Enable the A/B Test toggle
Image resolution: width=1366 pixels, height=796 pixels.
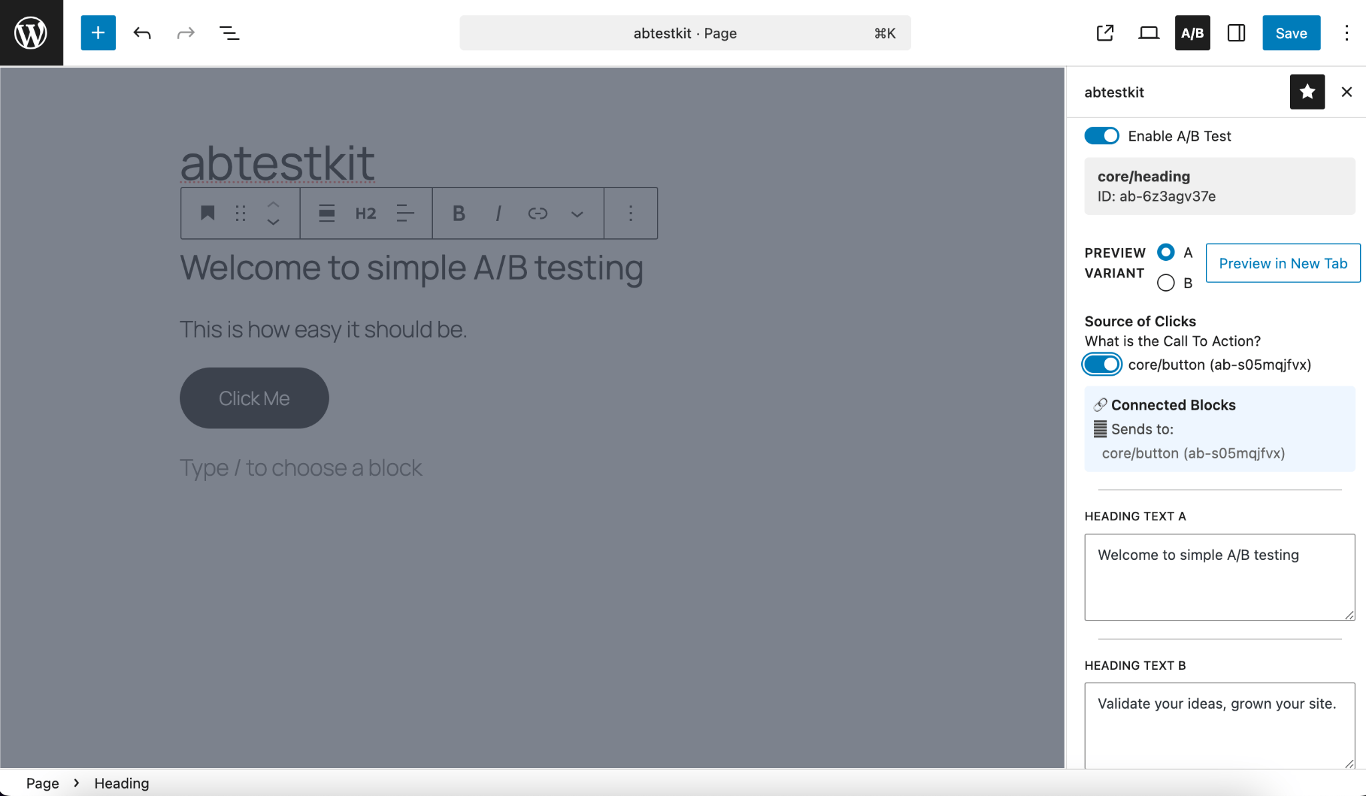click(1102, 135)
